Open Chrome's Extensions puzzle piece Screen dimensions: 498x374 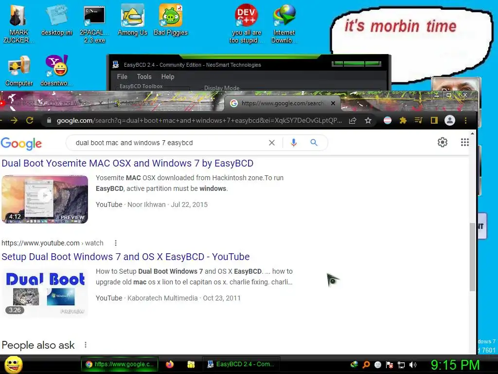[403, 120]
